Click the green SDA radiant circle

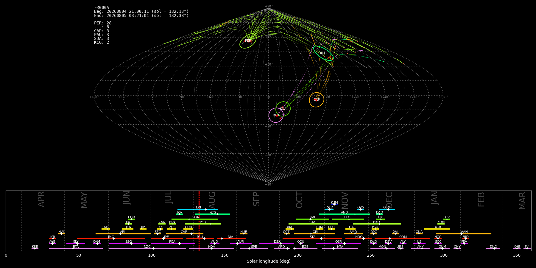pos(283,109)
